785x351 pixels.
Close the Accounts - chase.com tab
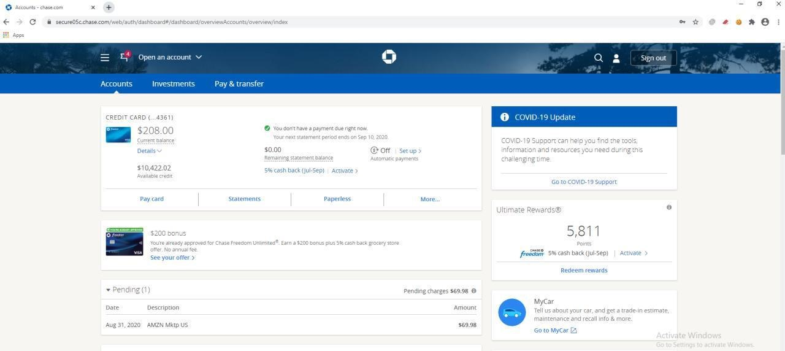click(93, 7)
